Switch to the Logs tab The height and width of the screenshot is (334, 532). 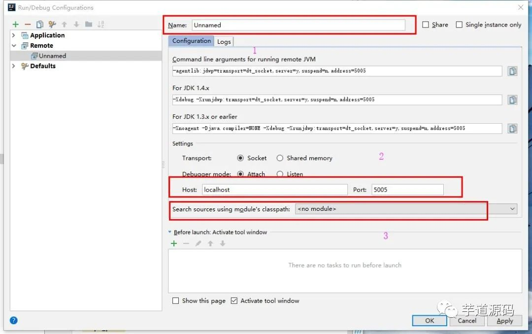[x=224, y=41]
